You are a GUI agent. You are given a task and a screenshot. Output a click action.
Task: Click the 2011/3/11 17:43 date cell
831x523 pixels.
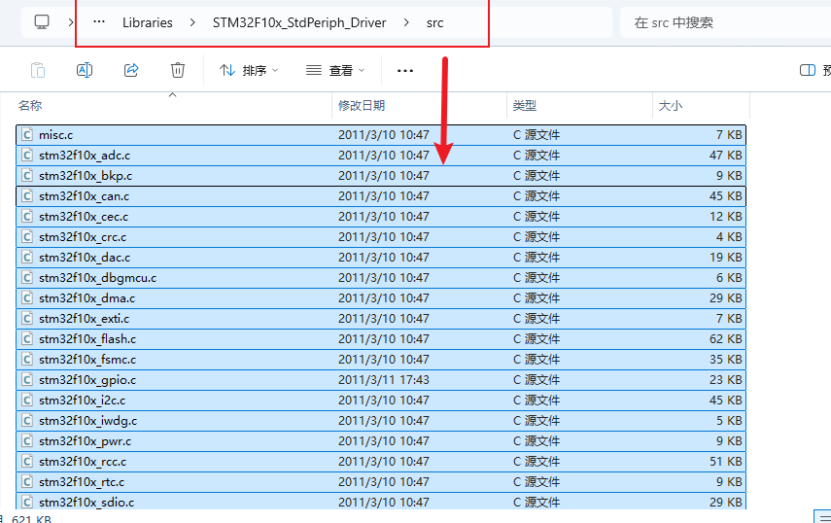(x=384, y=380)
